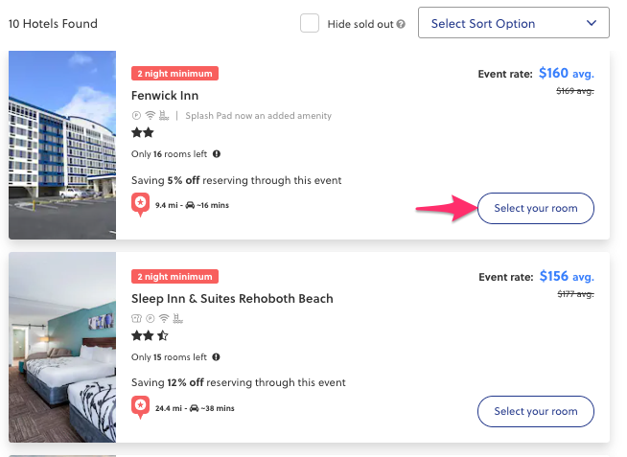Click the Fenwick Inn two-star rating

143,133
